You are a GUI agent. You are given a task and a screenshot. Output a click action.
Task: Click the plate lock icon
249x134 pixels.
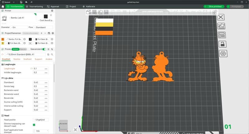223,44
